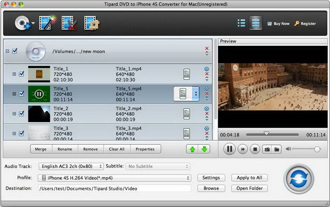Open the snapshot folder icon in preview
Viewport: 330px width, 207px height.
[x=277, y=149]
